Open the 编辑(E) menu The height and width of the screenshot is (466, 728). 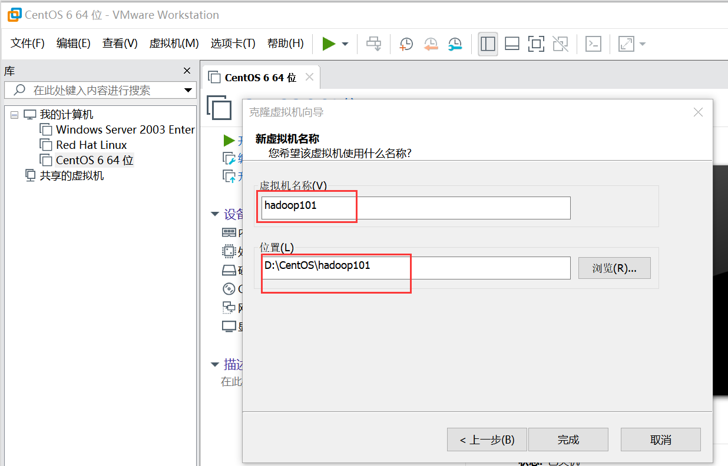pyautogui.click(x=74, y=44)
